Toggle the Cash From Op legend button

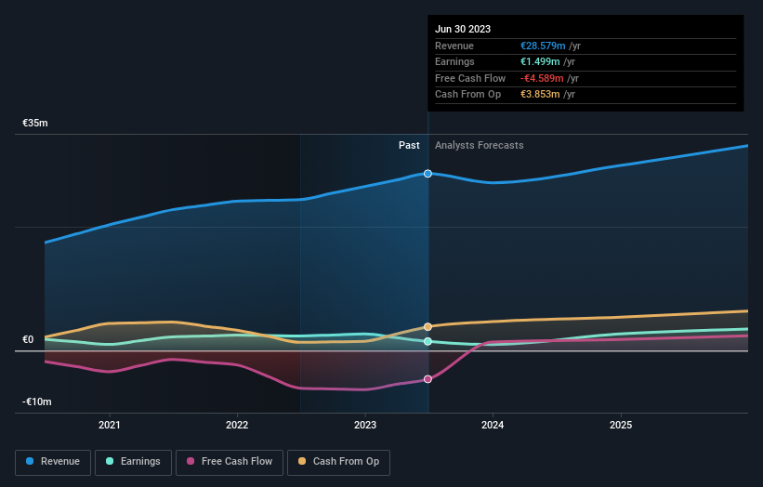coord(338,462)
